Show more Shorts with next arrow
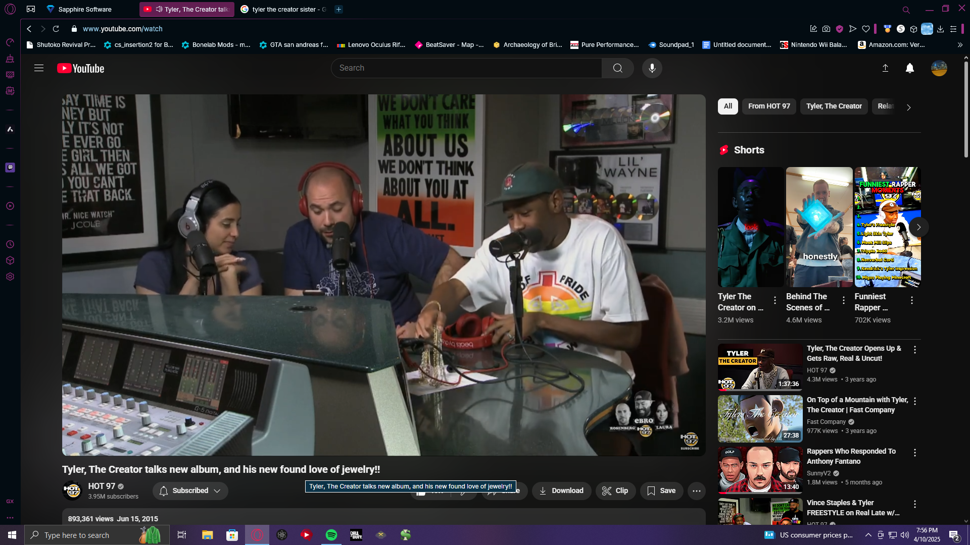 918,227
